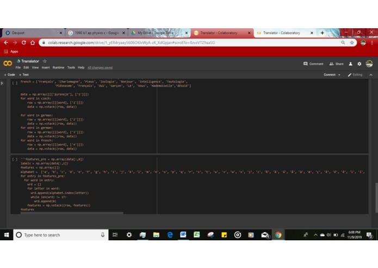Image resolution: width=378 pixels, height=268 pixels.
Task: Click the All changes saved link
Action: (x=100, y=67)
